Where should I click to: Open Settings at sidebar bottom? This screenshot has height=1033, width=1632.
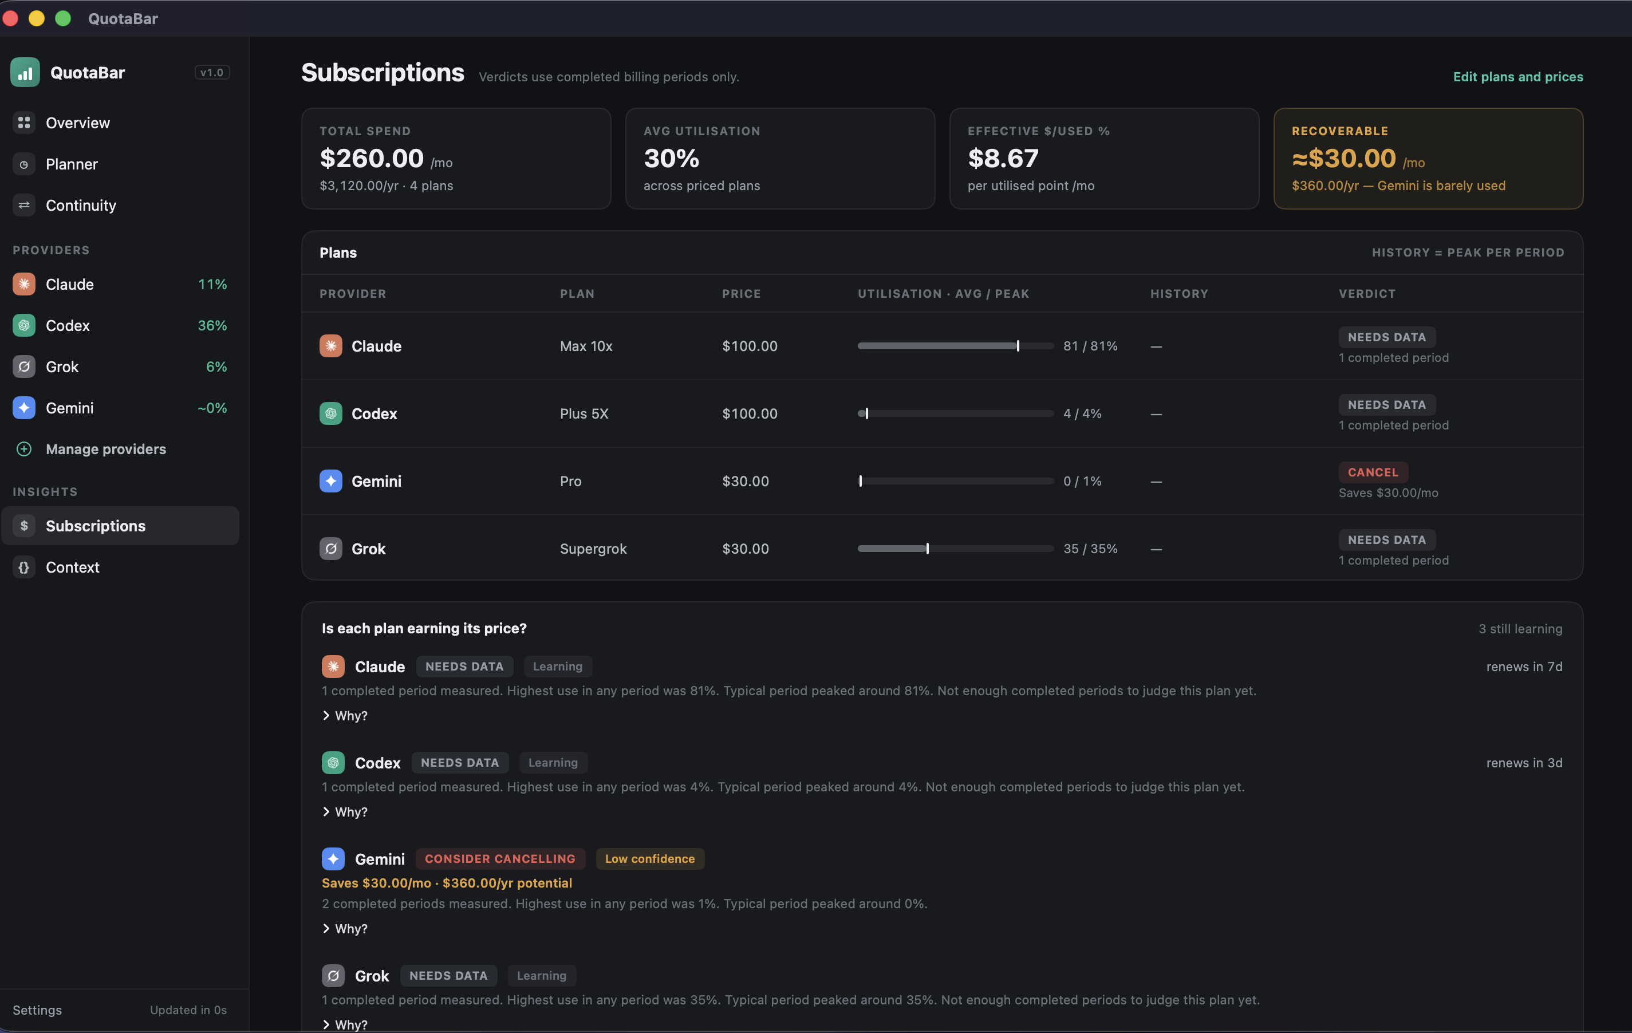37,1010
